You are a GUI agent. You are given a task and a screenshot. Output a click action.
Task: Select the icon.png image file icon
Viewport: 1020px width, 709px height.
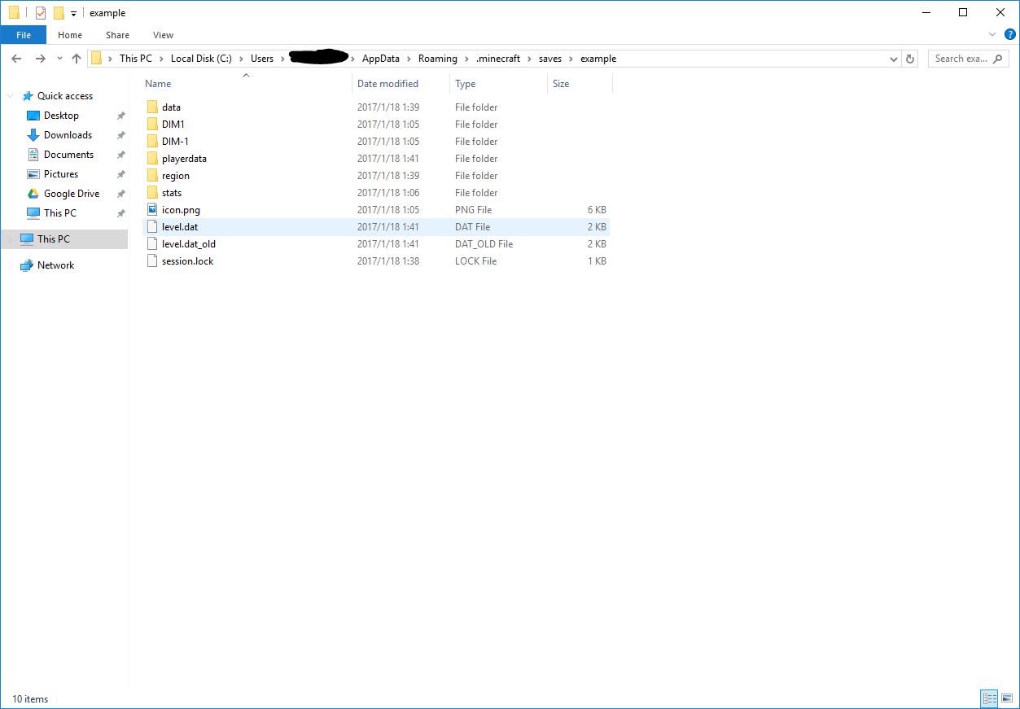click(152, 210)
